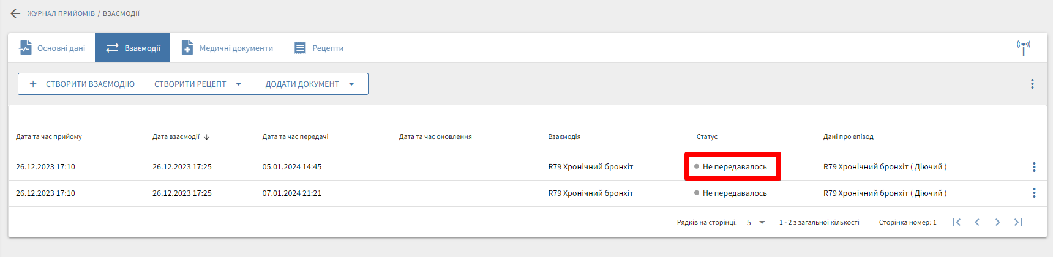Click the Статус column header
1053x257 pixels.
pyautogui.click(x=706, y=137)
